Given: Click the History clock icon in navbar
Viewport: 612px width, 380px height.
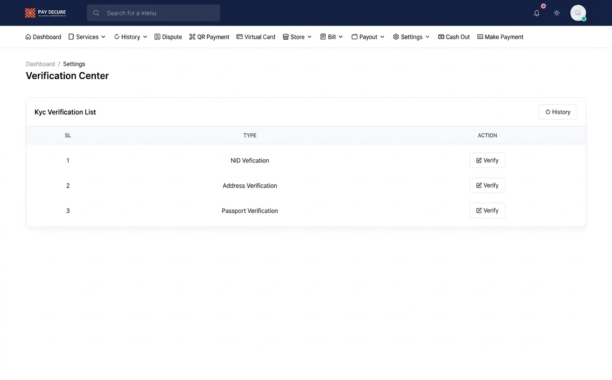Looking at the screenshot, I should [117, 37].
